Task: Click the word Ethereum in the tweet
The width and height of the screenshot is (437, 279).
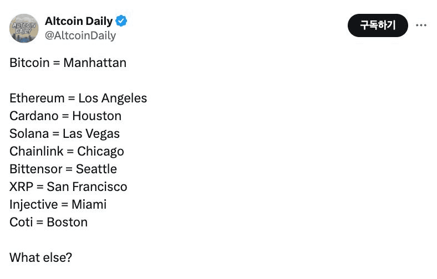Action: click(37, 98)
